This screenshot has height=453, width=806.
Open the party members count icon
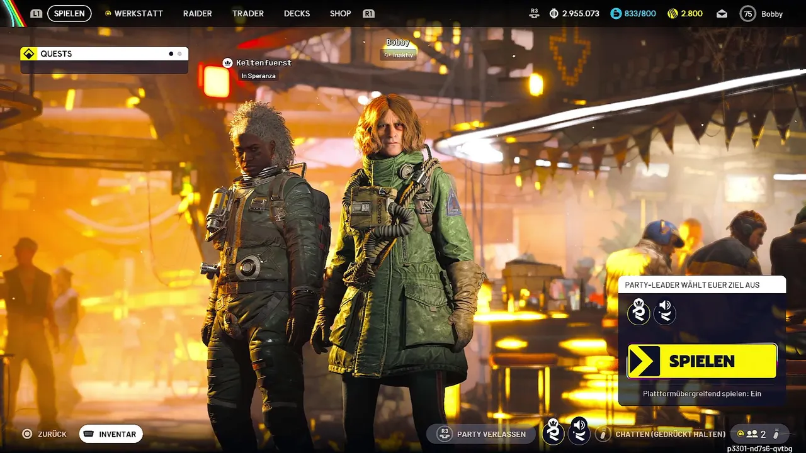(x=752, y=434)
